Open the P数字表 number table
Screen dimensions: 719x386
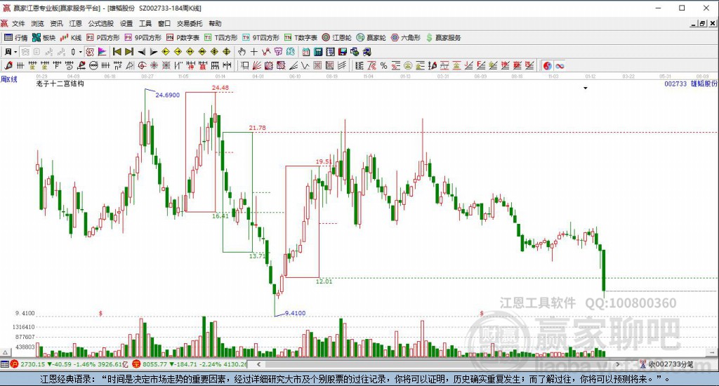pyautogui.click(x=183, y=38)
